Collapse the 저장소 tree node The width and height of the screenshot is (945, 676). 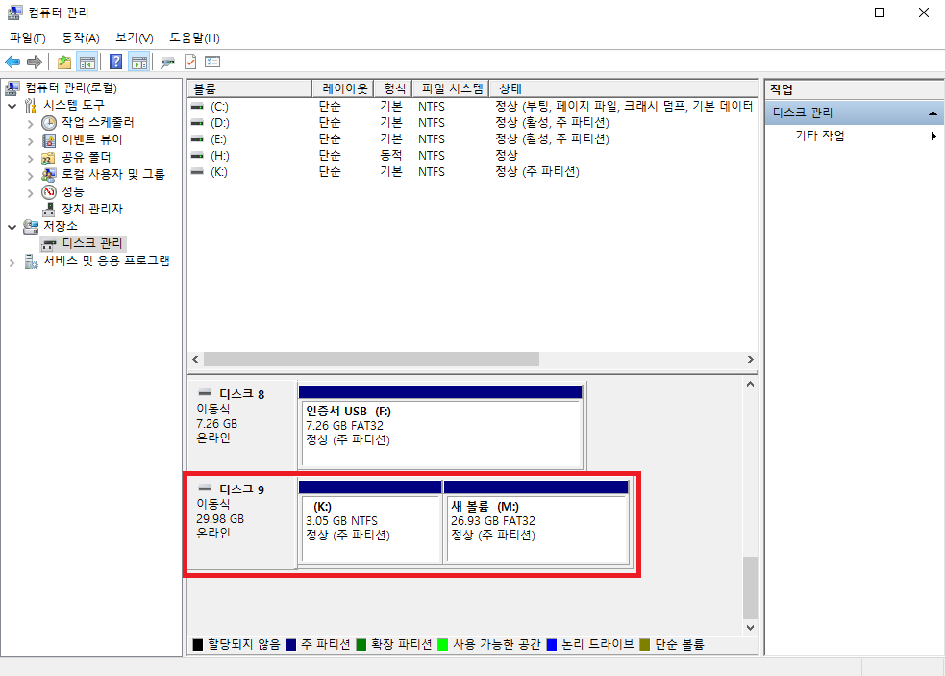click(x=12, y=227)
